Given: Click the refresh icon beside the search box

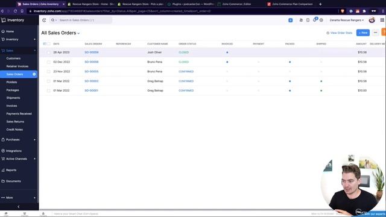Looking at the screenshot, I should pos(44,20).
